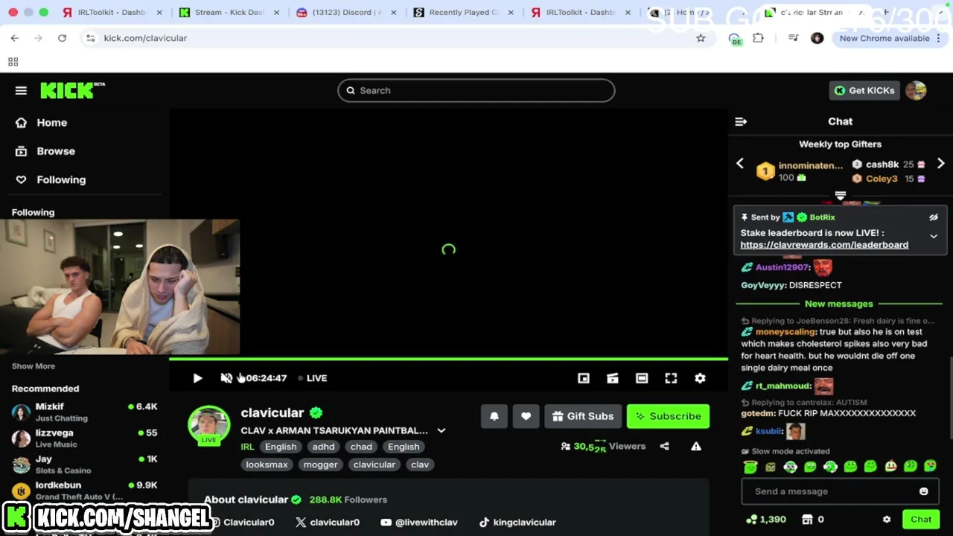Open recommended channel lordkebun
Viewport: 953px width, 536px height.
pos(84,491)
